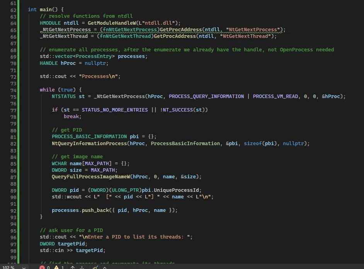Click the yellow warning count indicator
The image size is (364, 269).
coord(59,267)
